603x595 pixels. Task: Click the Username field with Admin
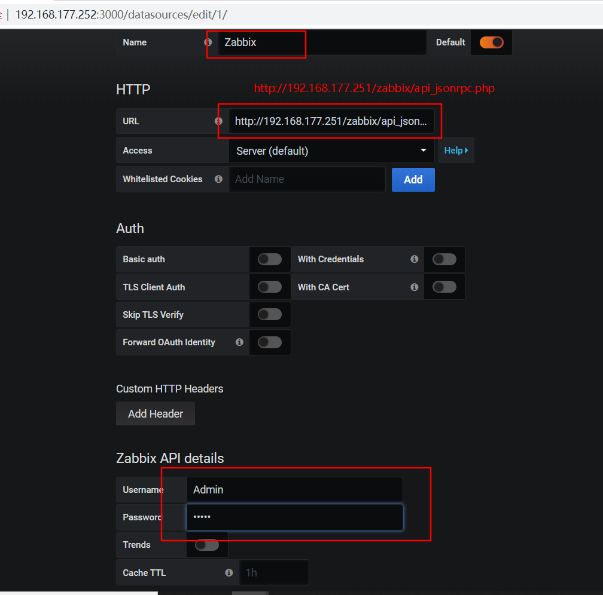[x=294, y=489]
